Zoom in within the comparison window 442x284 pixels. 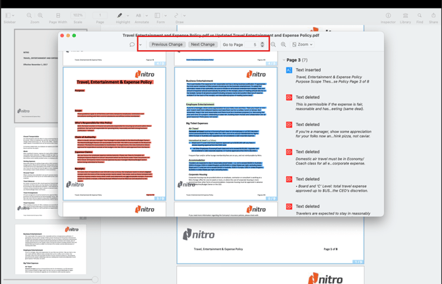(284, 45)
